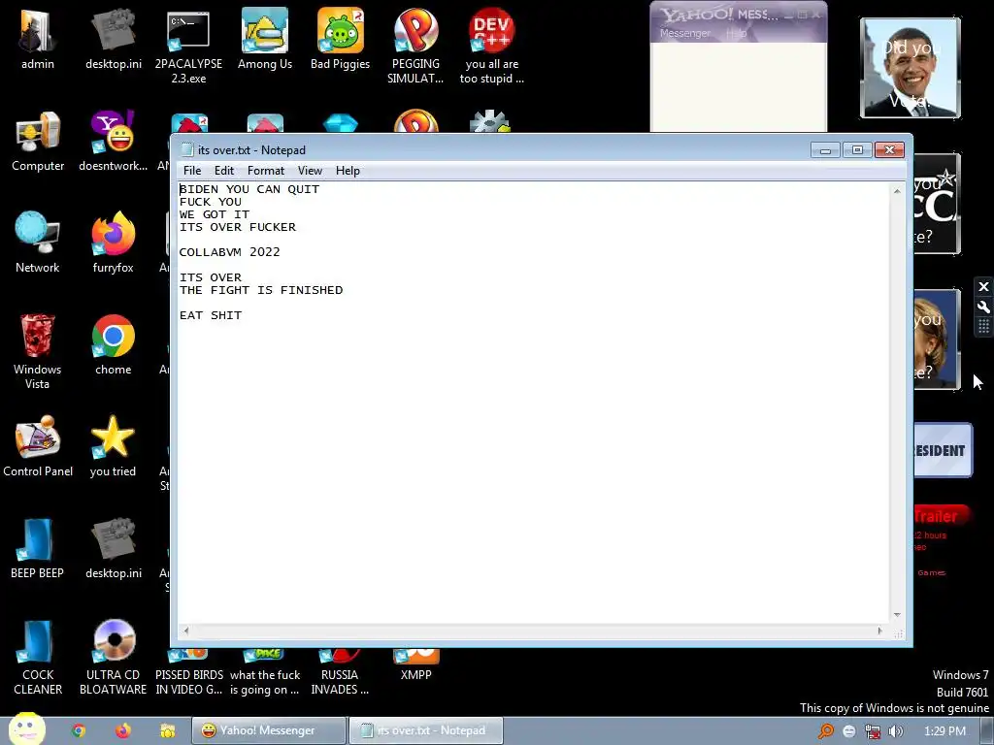994x745 pixels.
Task: Open the RUSSIA INVADES ... desktop shortcut
Action: 340,673
